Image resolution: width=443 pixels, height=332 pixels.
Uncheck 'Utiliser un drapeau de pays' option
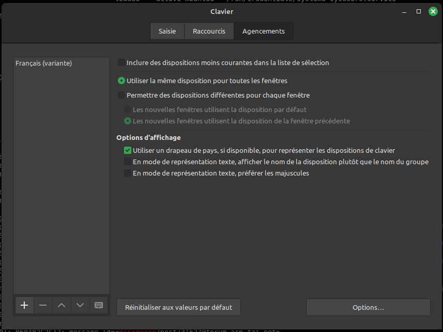point(128,150)
